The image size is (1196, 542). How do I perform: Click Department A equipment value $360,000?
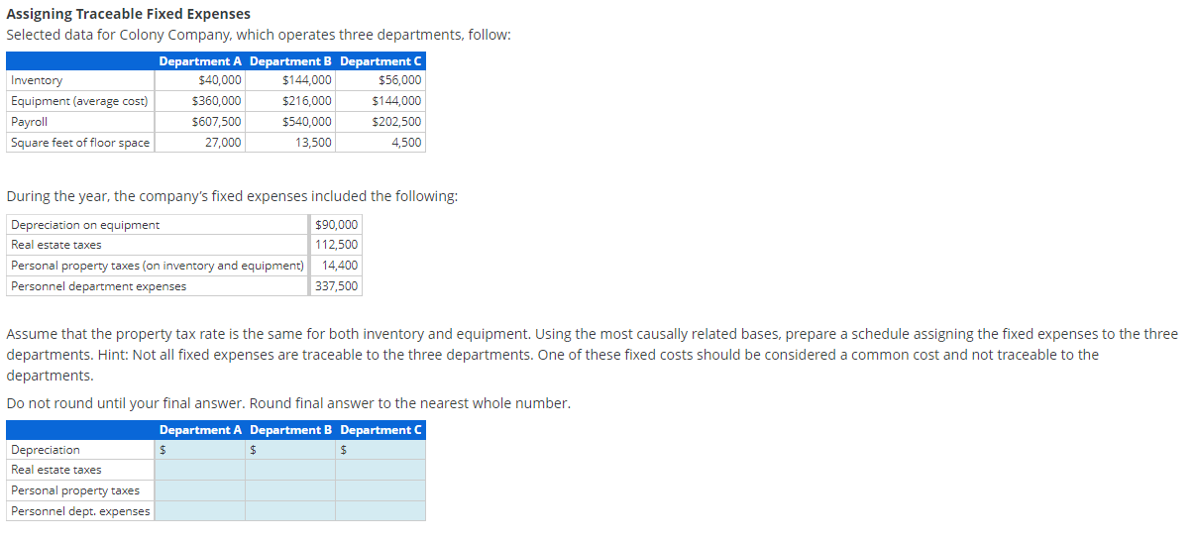(x=216, y=101)
